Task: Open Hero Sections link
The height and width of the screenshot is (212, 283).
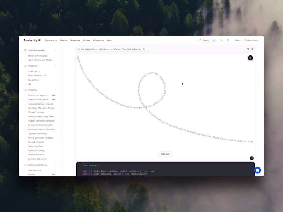Action: tap(34, 170)
